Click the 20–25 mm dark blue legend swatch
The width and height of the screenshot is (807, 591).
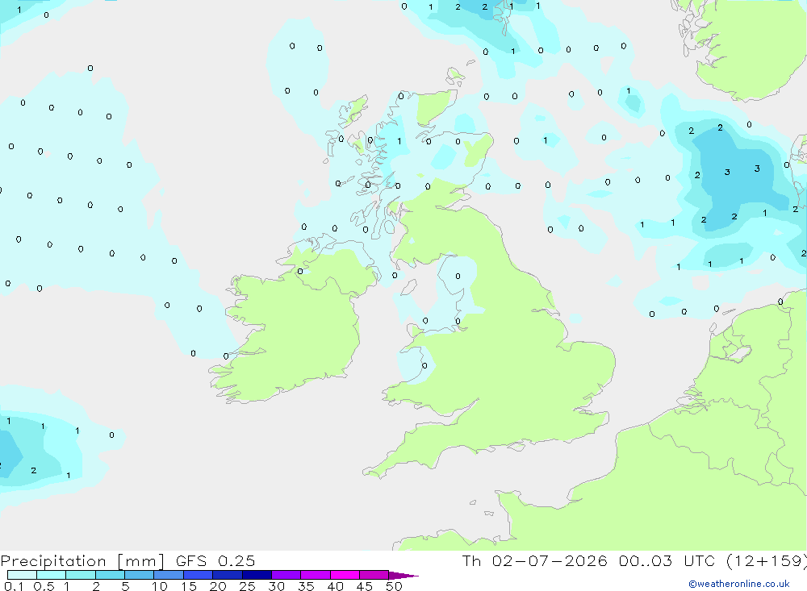click(227, 575)
